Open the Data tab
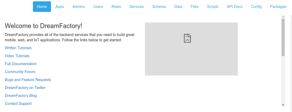292x112 pixels. (178, 7)
